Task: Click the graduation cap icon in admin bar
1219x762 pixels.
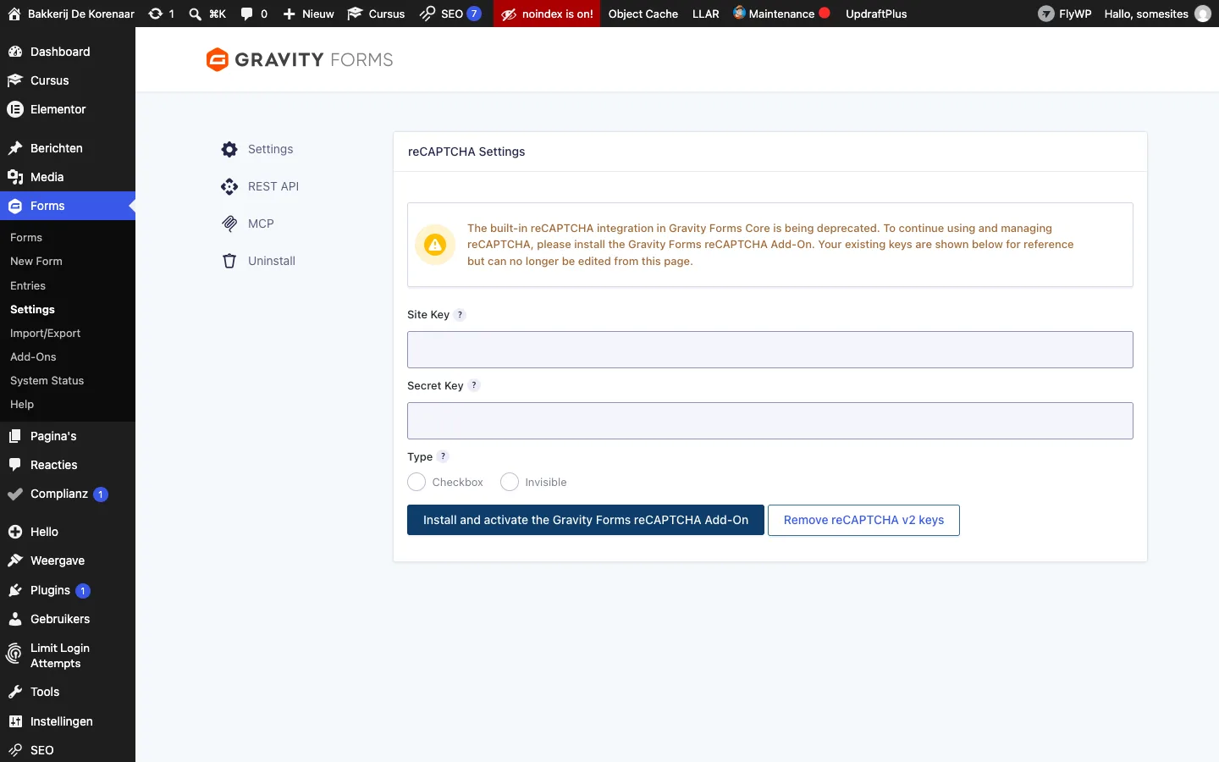Action: (355, 14)
